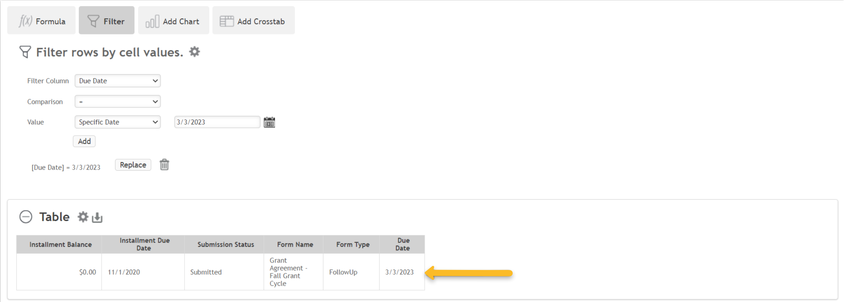Viewport: 844px width, 302px height.
Task: Collapse the Table section
Action: (x=26, y=217)
